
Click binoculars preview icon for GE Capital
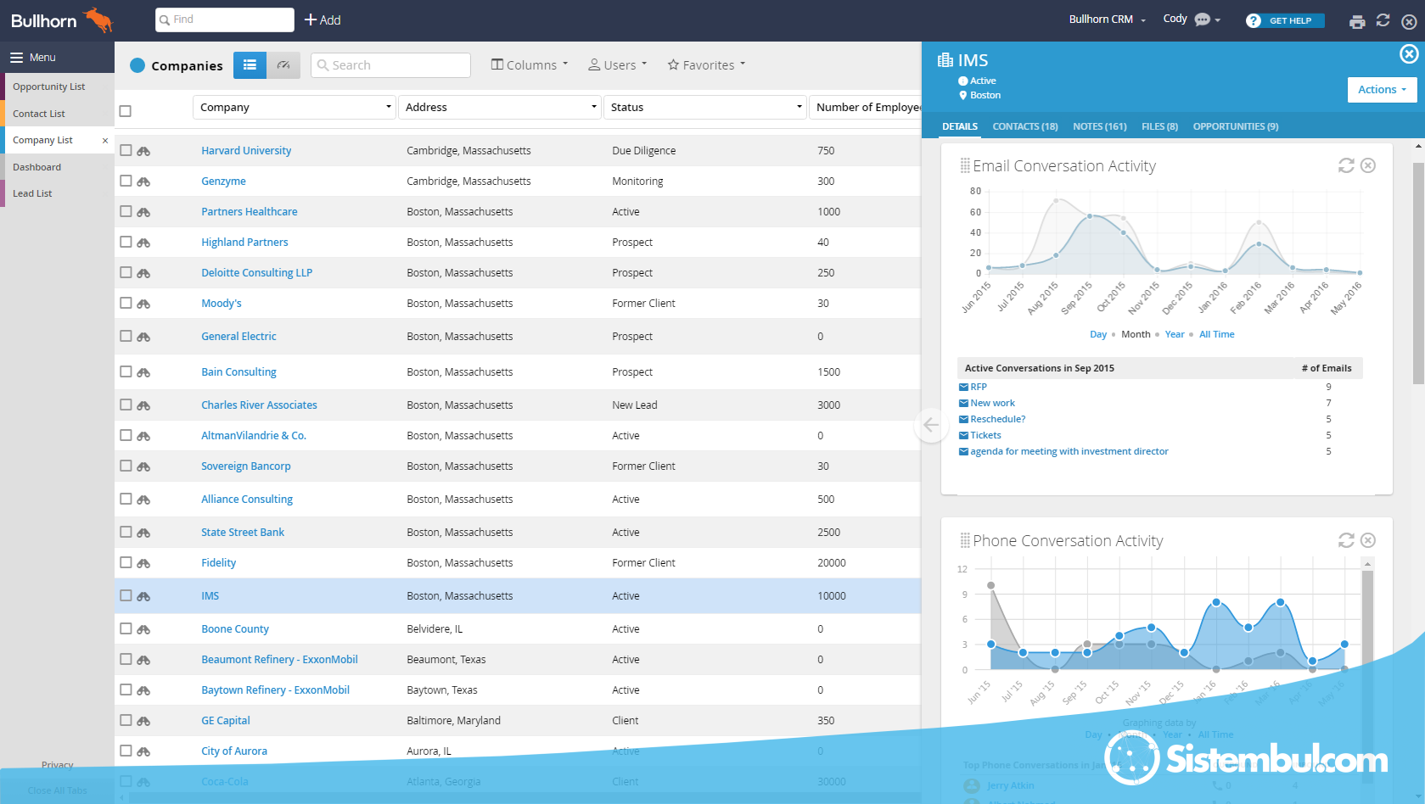pyautogui.click(x=143, y=721)
